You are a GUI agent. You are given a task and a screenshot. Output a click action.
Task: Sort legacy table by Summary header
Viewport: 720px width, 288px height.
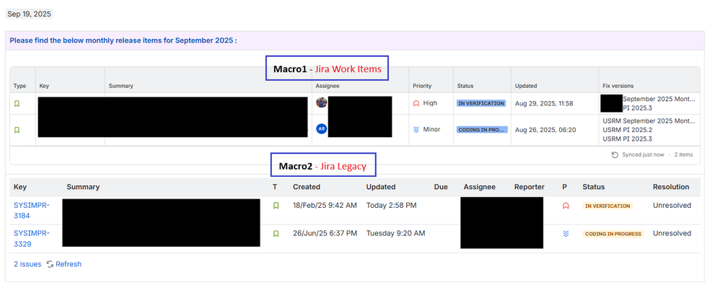pyautogui.click(x=83, y=187)
